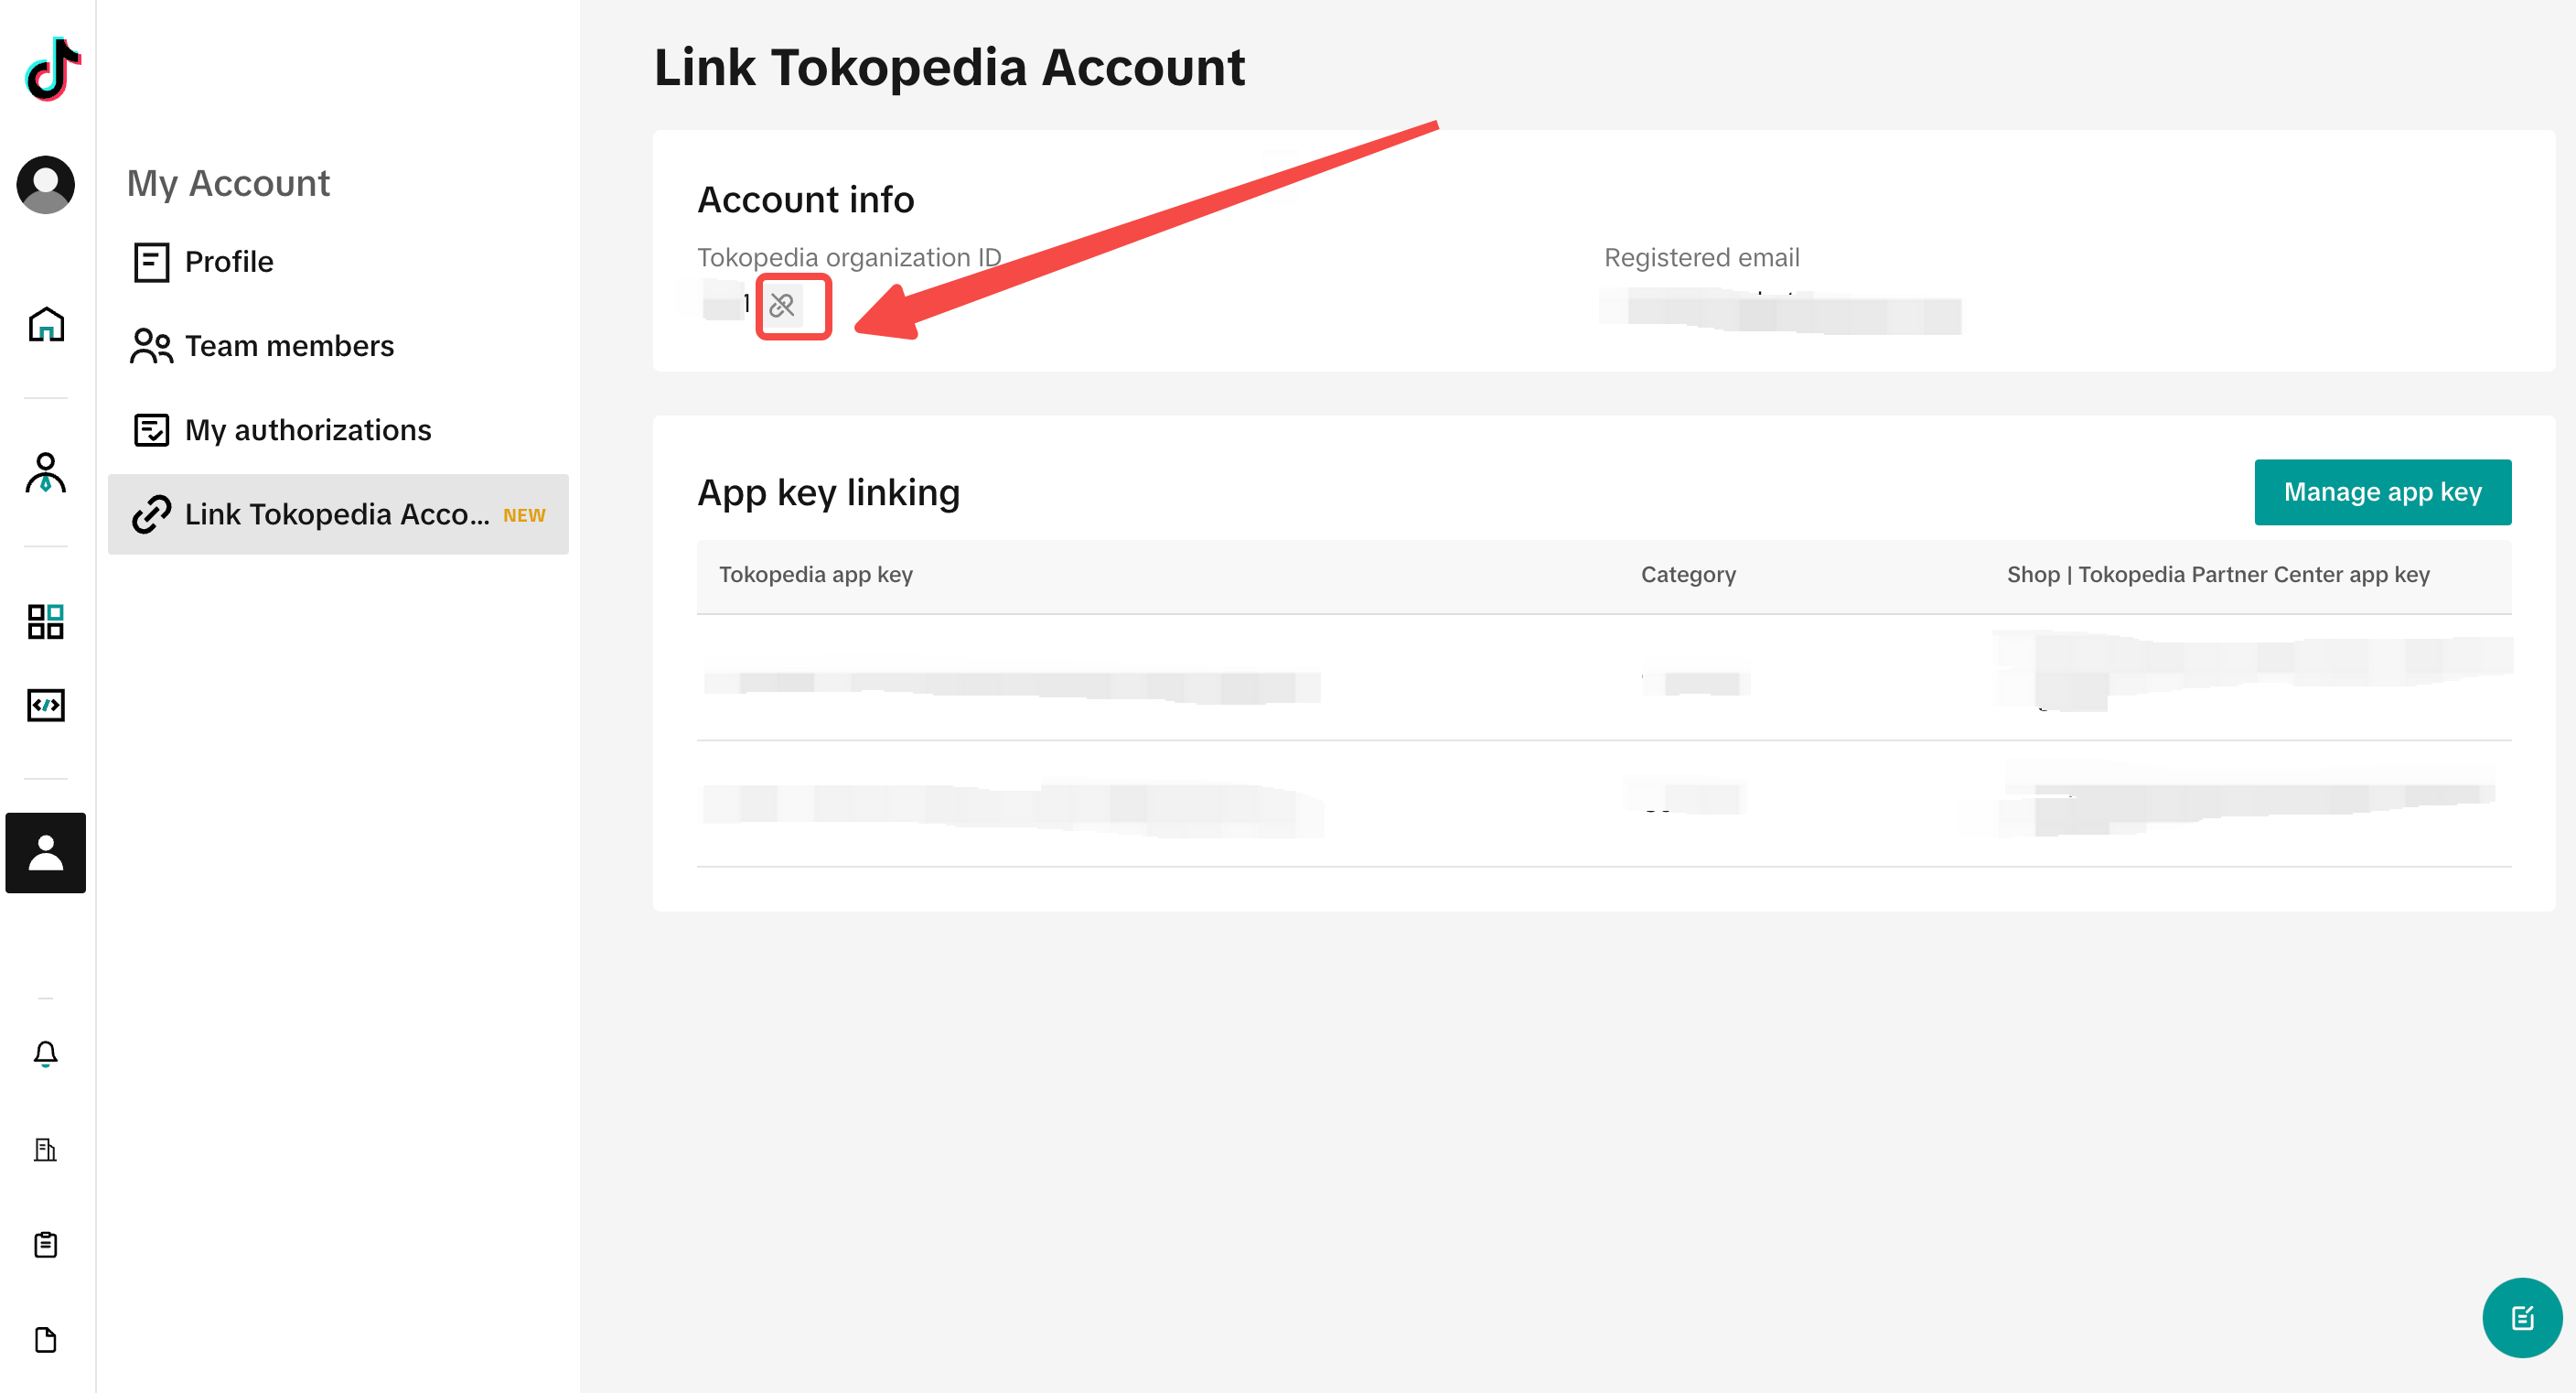Click the Category column header
This screenshot has height=1393, width=2576.
point(1688,575)
